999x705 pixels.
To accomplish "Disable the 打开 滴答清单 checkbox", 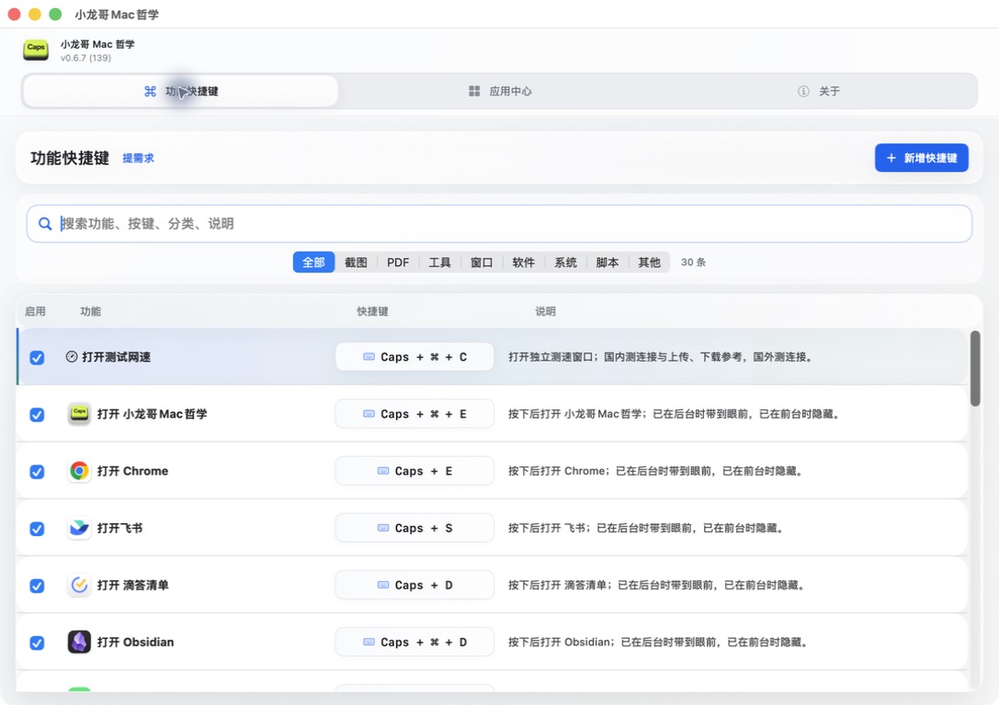I will (x=37, y=586).
